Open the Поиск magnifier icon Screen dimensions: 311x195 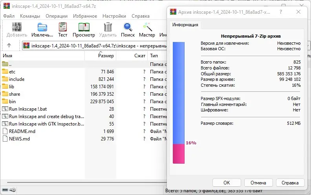tap(128, 27)
